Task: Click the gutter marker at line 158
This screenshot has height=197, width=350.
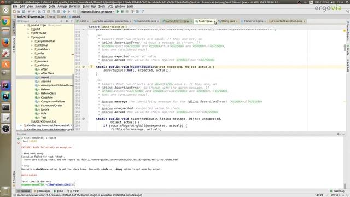Action: coord(84,119)
